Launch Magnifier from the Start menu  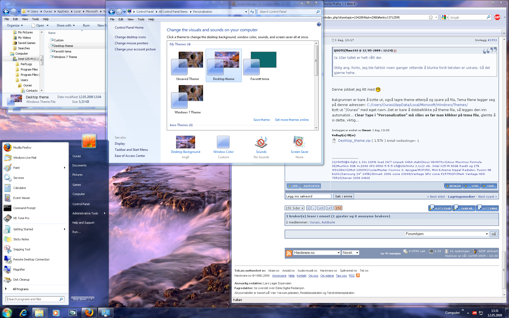pyautogui.click(x=19, y=270)
